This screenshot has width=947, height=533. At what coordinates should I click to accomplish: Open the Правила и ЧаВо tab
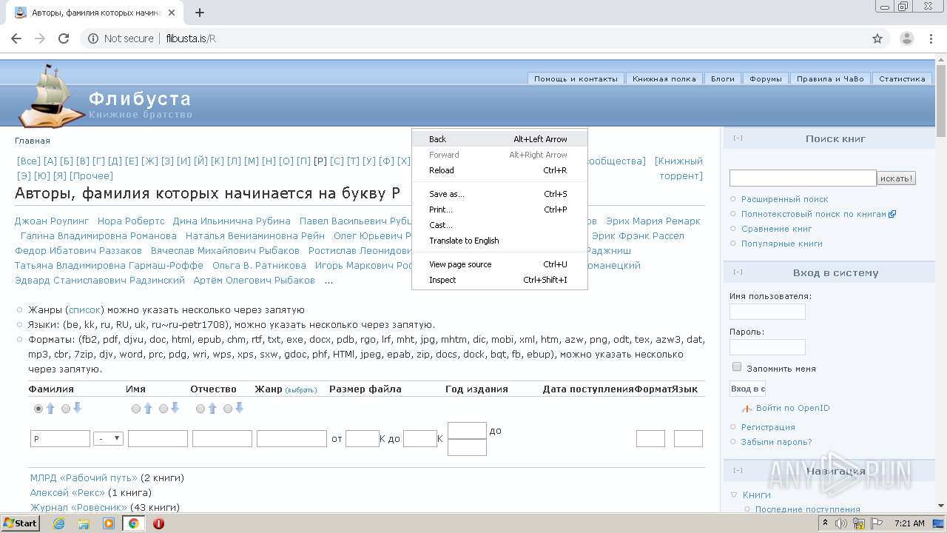(x=830, y=78)
